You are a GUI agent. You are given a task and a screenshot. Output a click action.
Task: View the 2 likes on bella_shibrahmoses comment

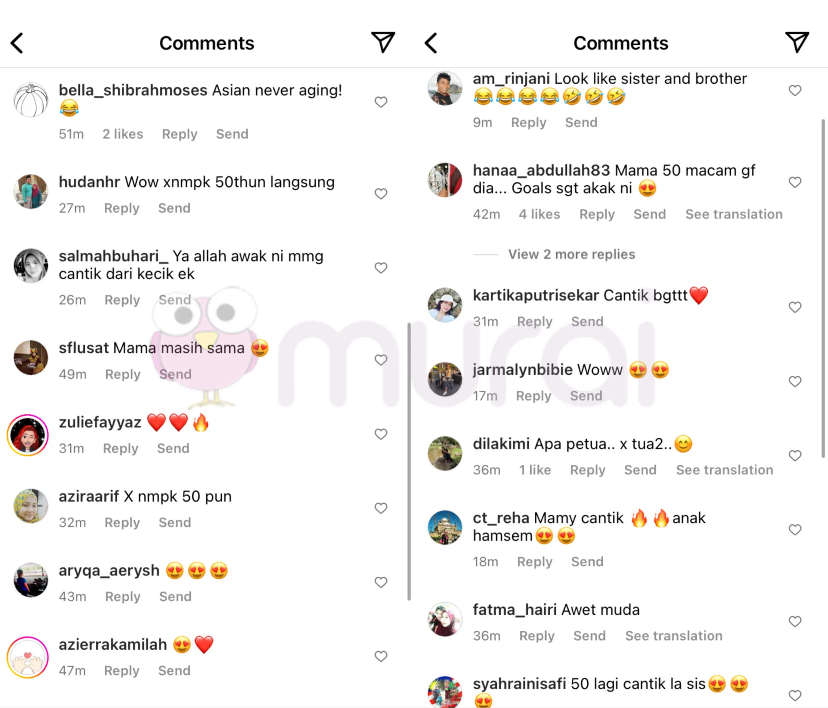coord(122,134)
